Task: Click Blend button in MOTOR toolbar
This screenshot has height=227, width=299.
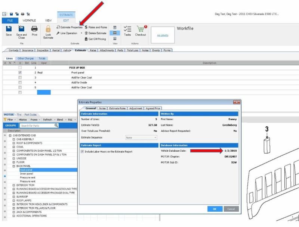Action: [x=60, y=120]
